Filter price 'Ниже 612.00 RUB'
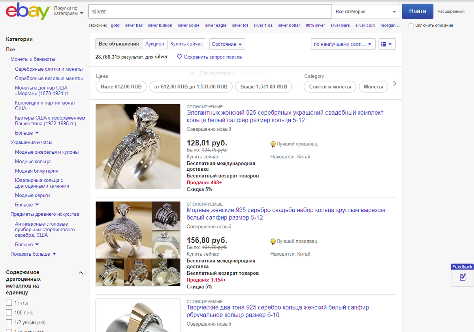Screen dimensions: 474x332 click(121, 87)
